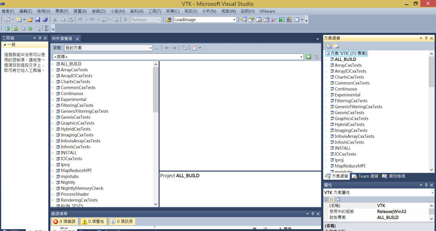436x231 pixels.
Task: Toggle auto-hide pin on 錯誤清單 panel
Action: pyautogui.click(x=313, y=214)
